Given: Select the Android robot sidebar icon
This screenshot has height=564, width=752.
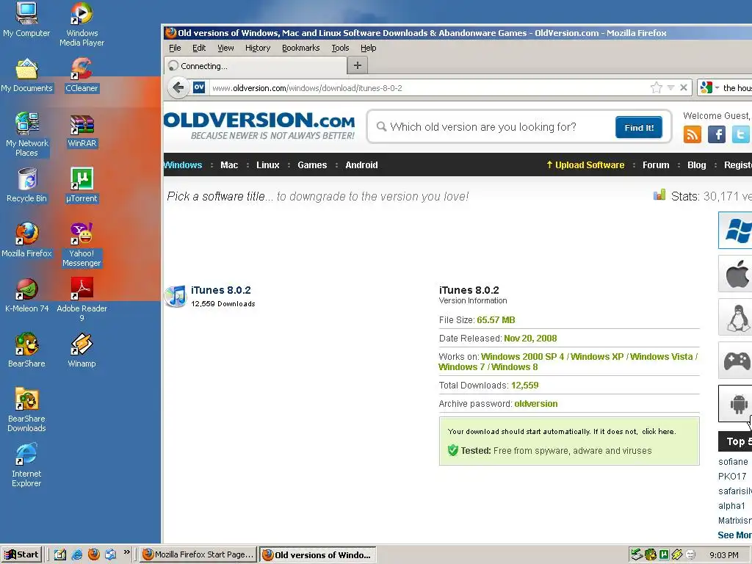Looking at the screenshot, I should (736, 403).
